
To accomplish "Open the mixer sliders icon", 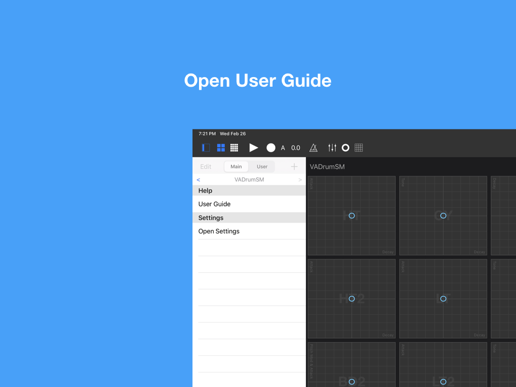I will point(332,148).
